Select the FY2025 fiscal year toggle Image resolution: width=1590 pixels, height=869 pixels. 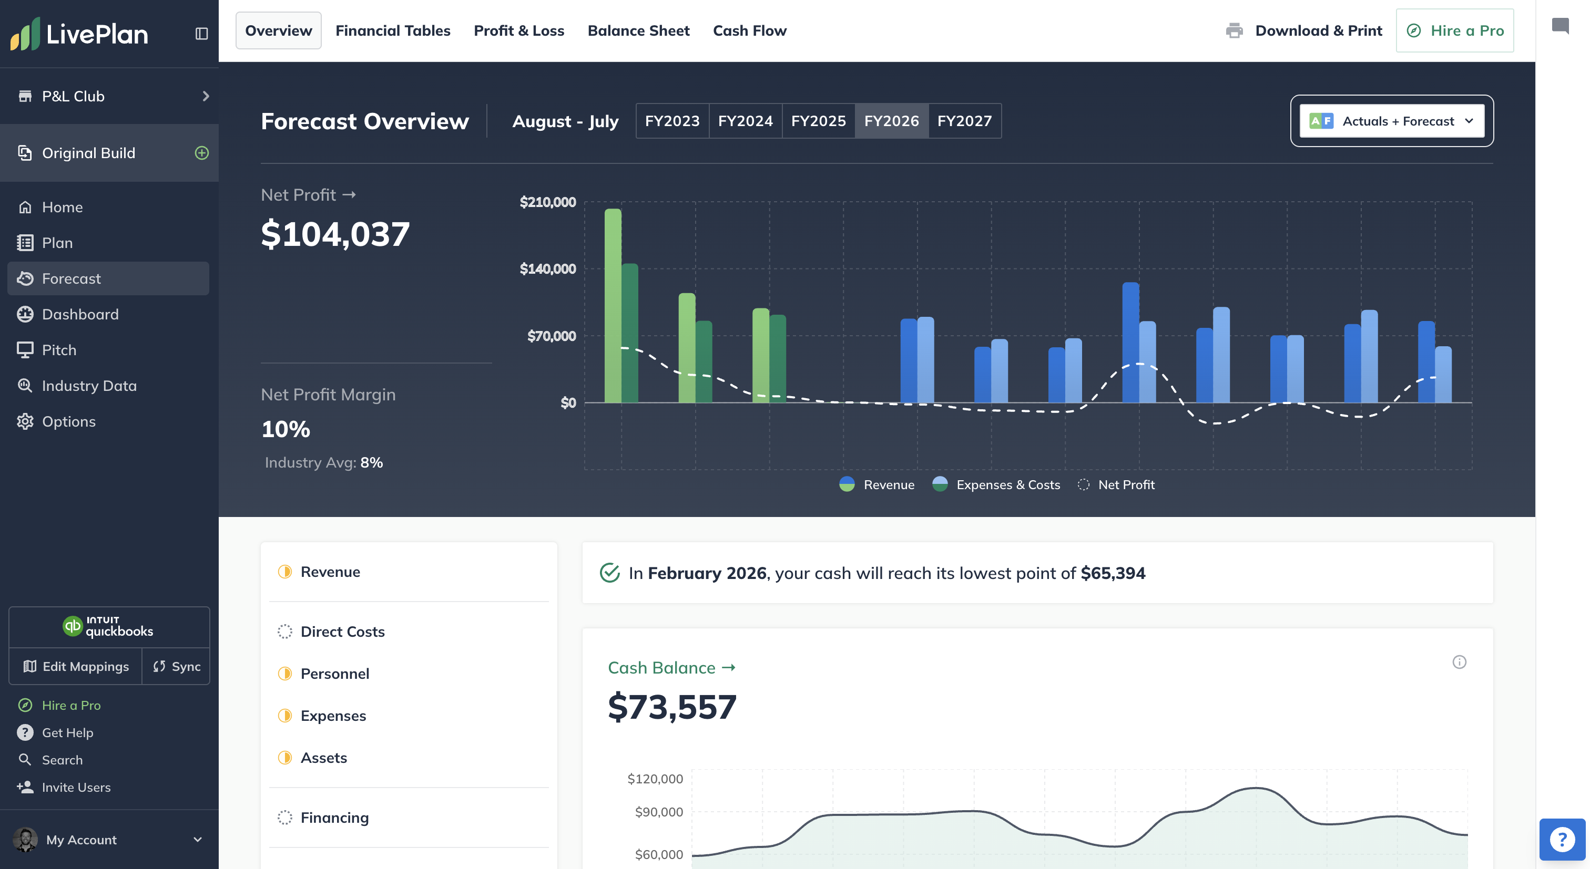tap(818, 121)
